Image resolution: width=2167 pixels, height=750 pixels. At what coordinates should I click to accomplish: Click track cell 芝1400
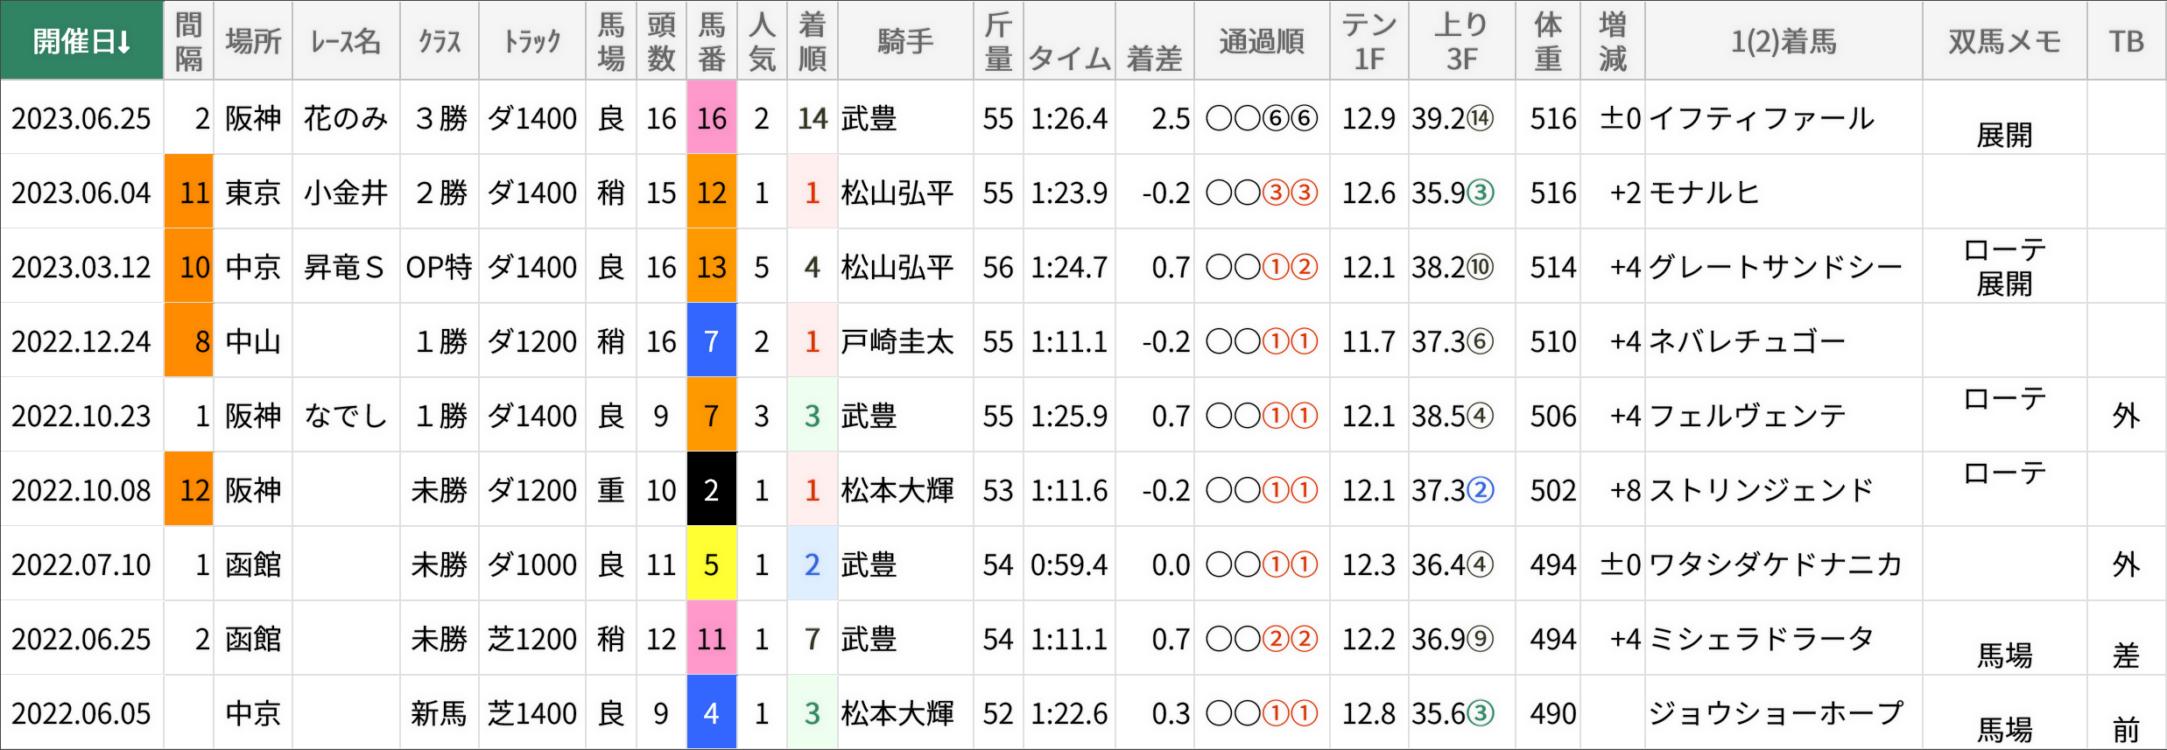(532, 713)
